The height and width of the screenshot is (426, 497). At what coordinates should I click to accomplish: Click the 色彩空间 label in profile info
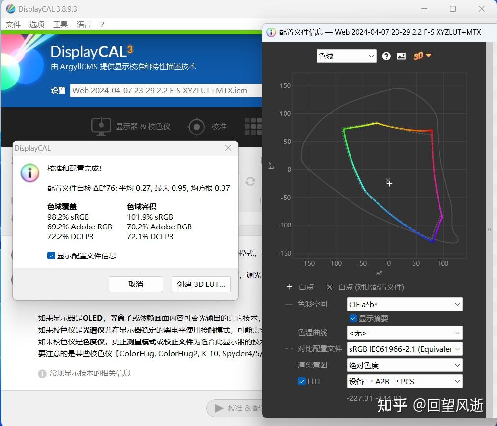(x=313, y=304)
